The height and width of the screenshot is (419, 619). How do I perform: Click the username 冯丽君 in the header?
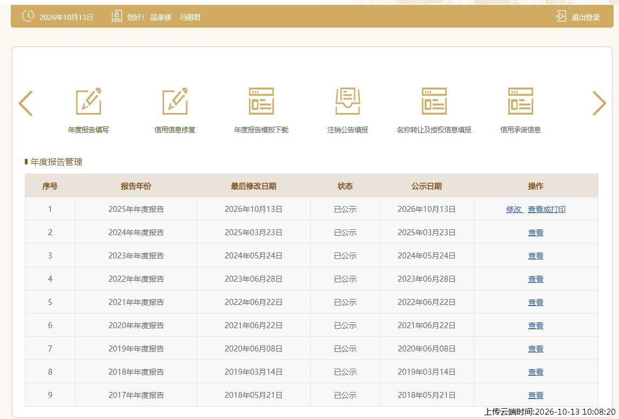[x=190, y=17]
